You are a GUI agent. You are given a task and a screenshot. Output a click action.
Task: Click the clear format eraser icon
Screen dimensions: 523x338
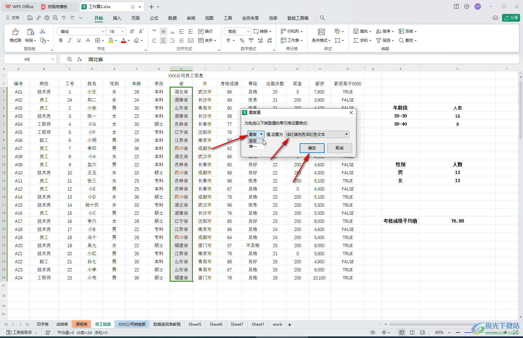[x=137, y=40]
